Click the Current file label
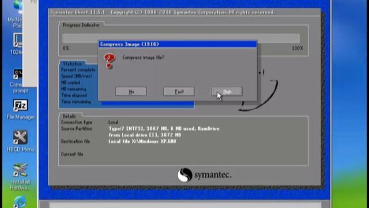The height and width of the screenshot is (208, 369). coord(72,154)
